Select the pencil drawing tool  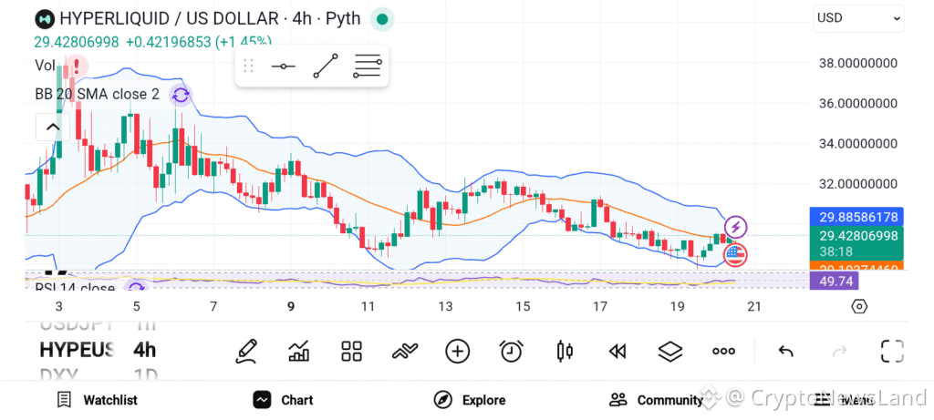tap(246, 351)
